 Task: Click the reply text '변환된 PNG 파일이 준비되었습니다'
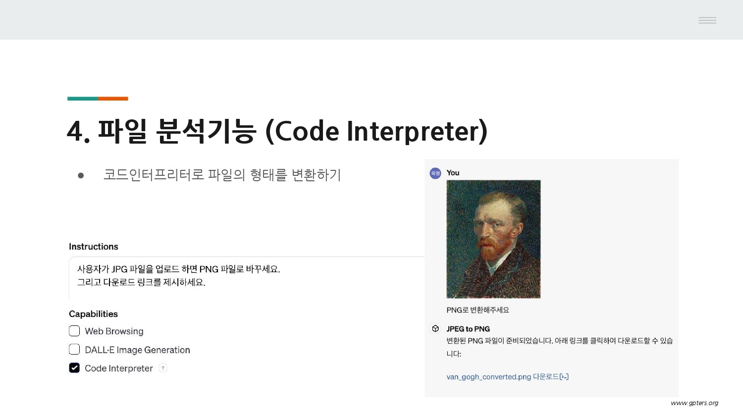click(x=499, y=341)
